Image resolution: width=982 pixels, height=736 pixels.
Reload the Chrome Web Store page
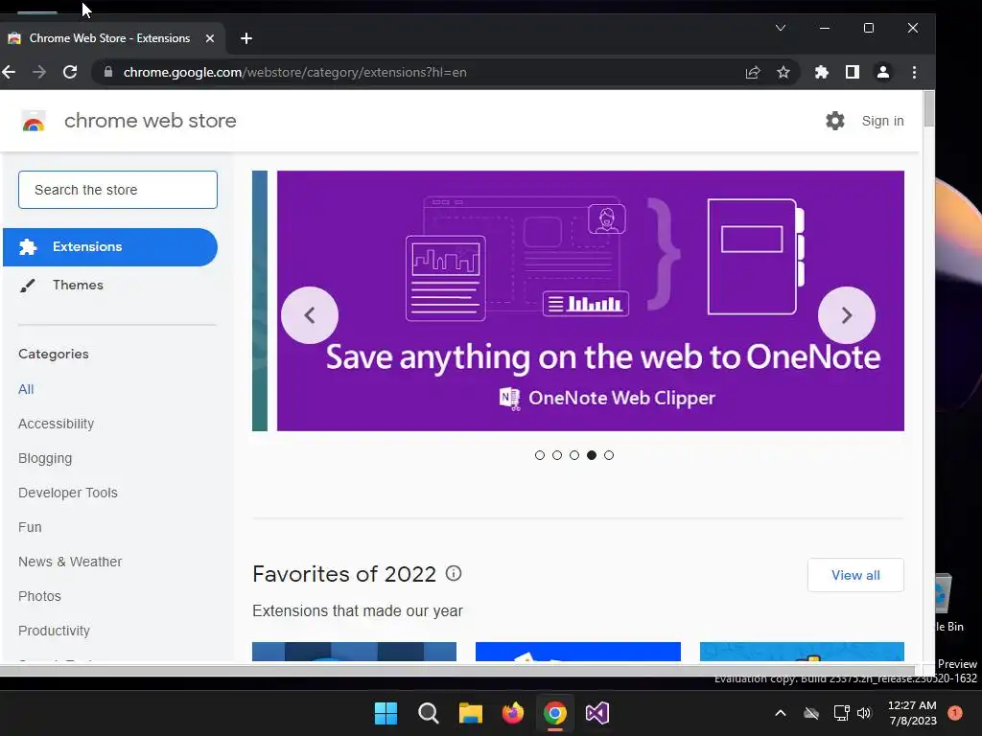point(70,72)
